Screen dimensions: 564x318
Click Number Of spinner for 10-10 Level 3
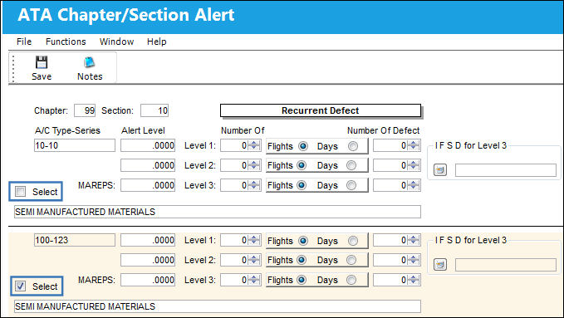[254, 185]
